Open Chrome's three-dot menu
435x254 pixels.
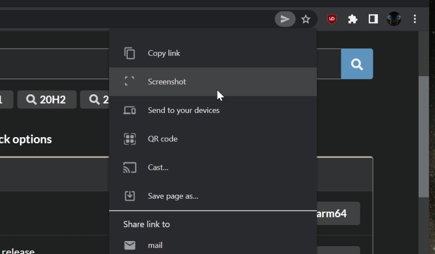[x=415, y=19]
